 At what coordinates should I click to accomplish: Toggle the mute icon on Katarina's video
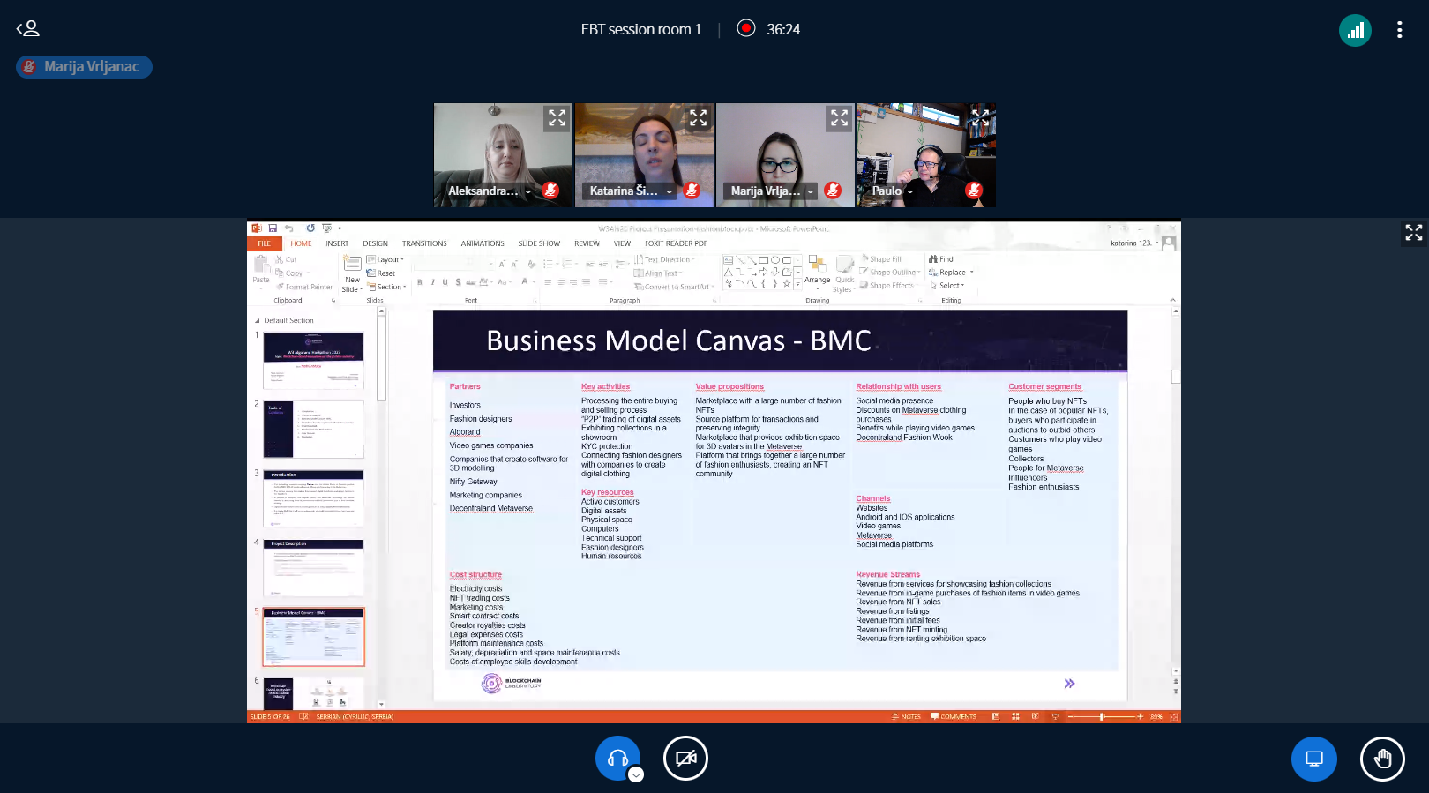[x=692, y=191]
